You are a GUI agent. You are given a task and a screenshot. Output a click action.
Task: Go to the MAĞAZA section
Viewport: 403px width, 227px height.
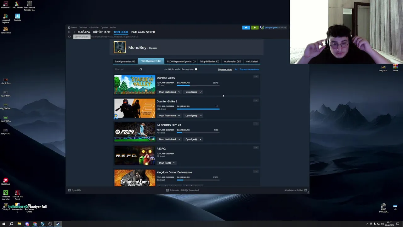click(x=84, y=32)
